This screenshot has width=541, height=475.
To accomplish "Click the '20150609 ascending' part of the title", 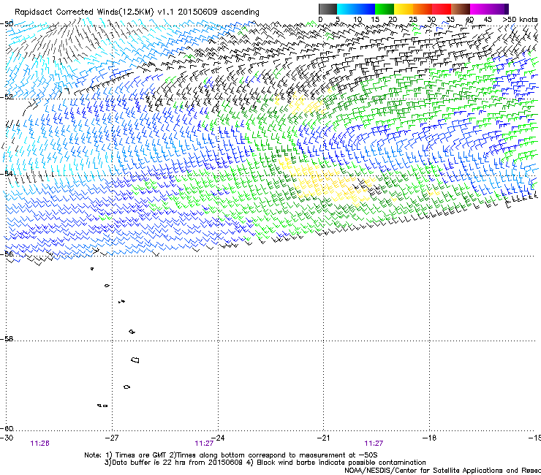I will (x=219, y=12).
